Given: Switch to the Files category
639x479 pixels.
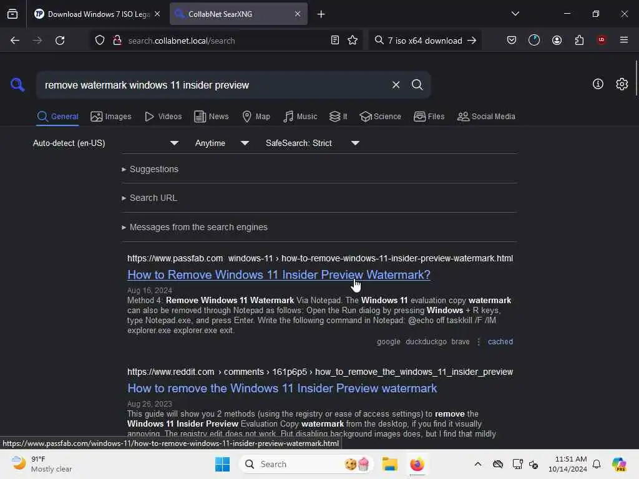Looking at the screenshot, I should 429,117.
